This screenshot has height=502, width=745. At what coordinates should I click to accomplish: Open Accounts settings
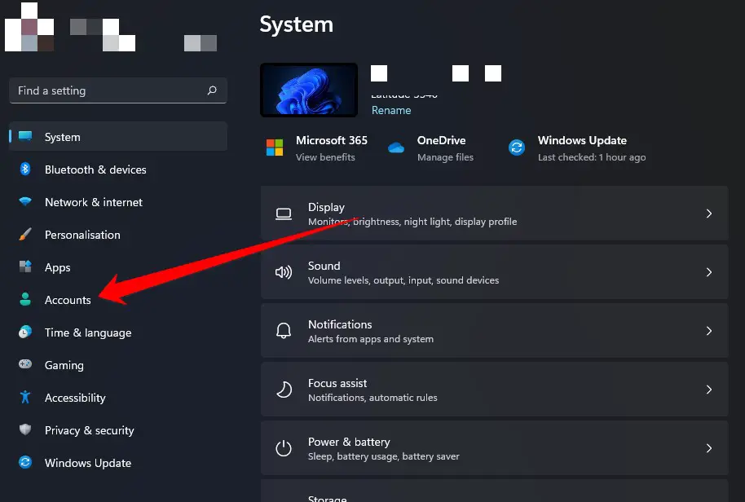118,300
